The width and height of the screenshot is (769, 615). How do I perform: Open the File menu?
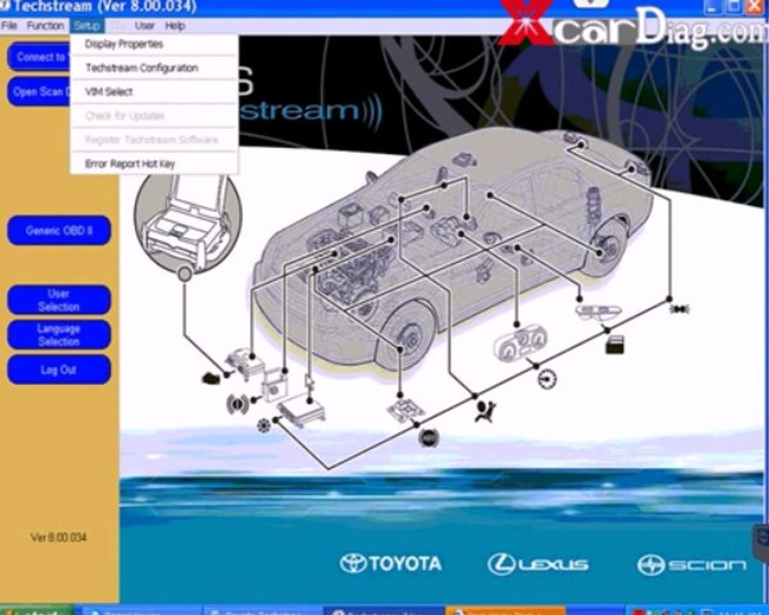click(9, 26)
